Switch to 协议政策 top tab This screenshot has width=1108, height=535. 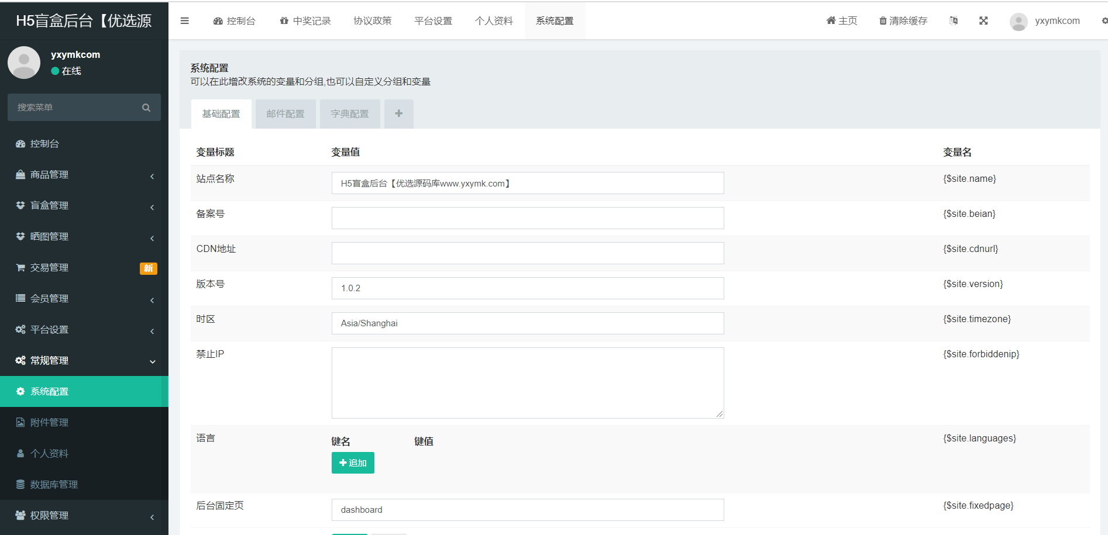[x=373, y=21]
